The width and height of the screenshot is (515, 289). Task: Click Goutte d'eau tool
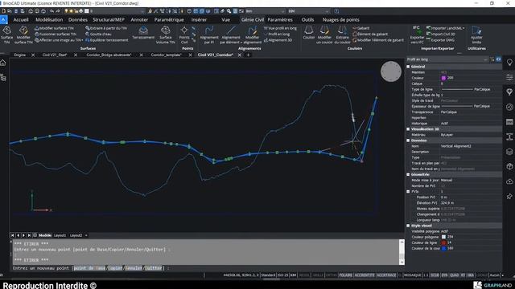(x=98, y=34)
